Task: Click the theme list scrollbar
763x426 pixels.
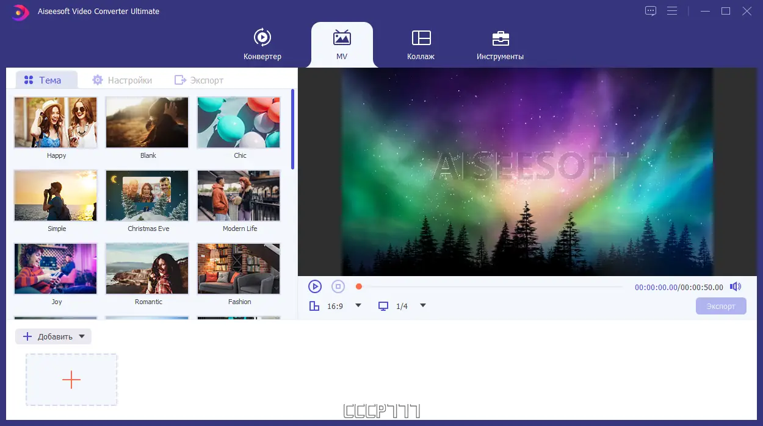Action: click(x=293, y=129)
